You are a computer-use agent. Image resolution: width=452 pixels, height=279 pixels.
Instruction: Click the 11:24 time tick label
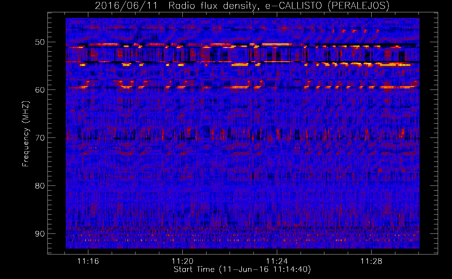tap(277, 261)
